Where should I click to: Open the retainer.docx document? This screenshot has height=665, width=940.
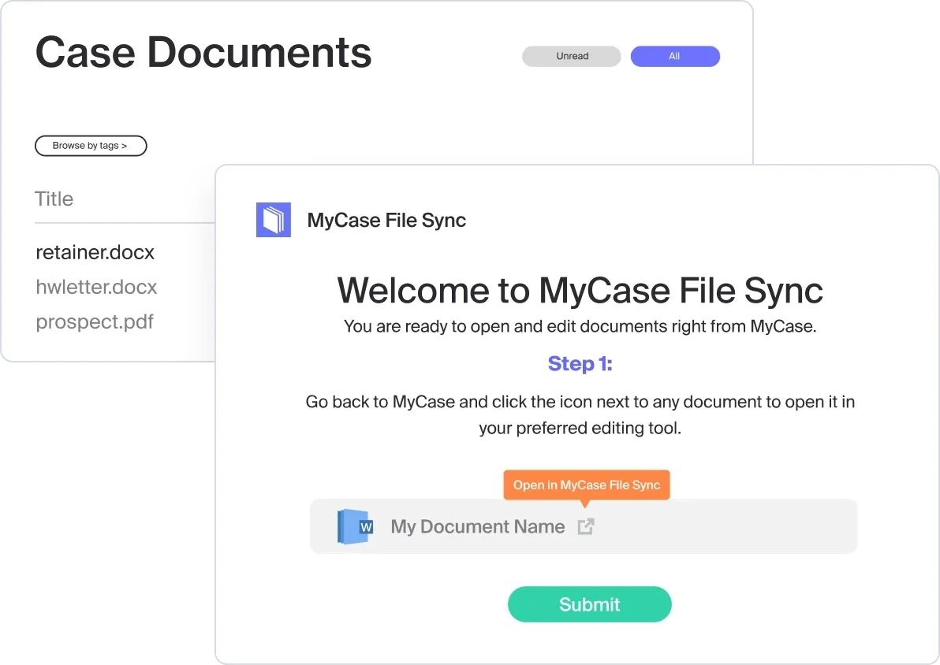point(95,253)
